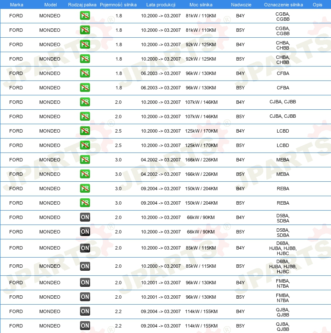Click petrol icon in MEBA B4Y row
Image resolution: width=331 pixels, height=333 pixels.
pyautogui.click(x=85, y=160)
